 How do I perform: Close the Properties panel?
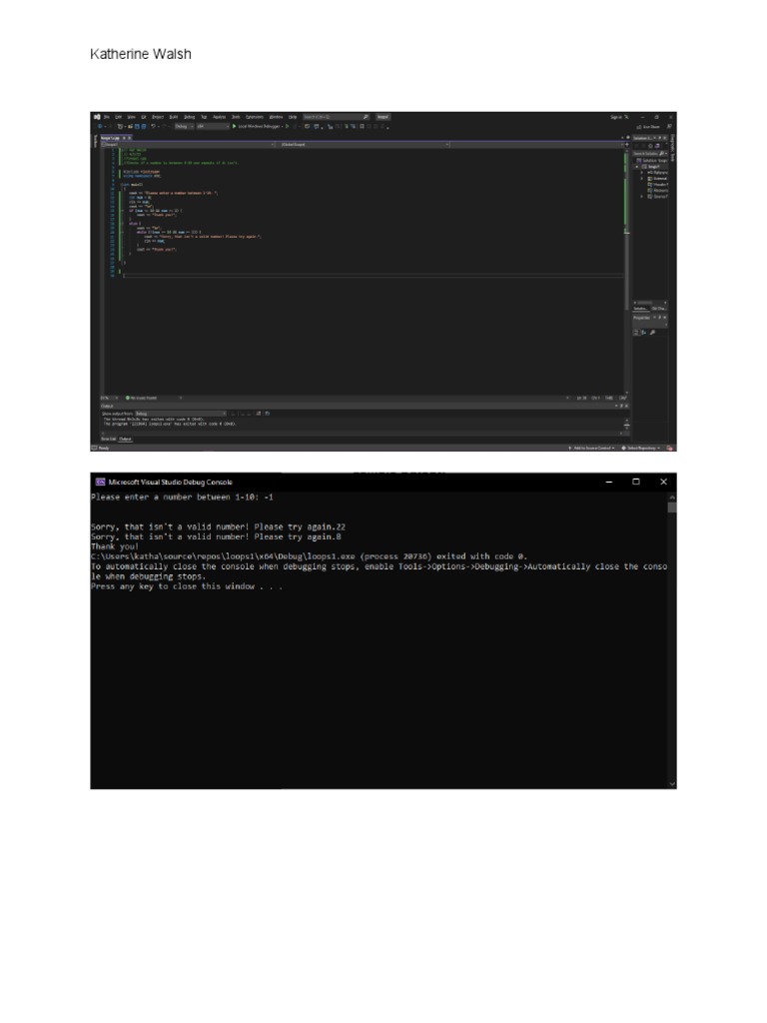(x=664, y=317)
